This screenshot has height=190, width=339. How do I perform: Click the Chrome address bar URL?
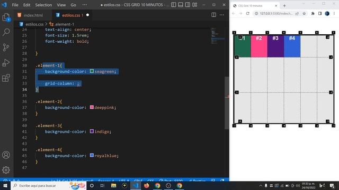coord(276,13)
